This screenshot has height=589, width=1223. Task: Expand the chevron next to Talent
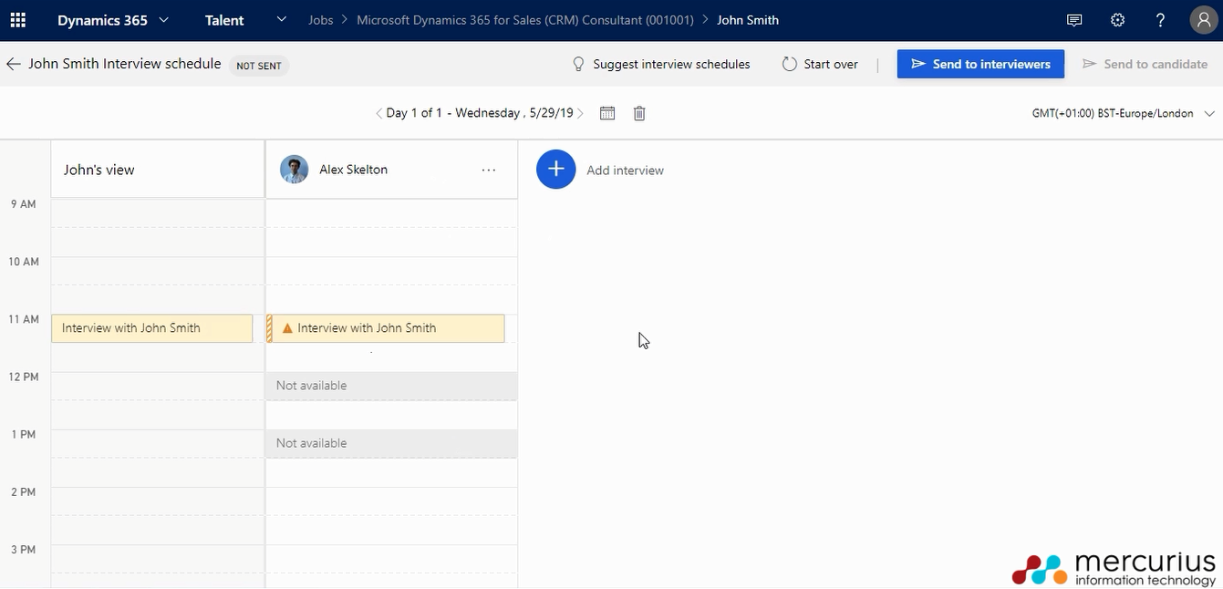pyautogui.click(x=281, y=19)
